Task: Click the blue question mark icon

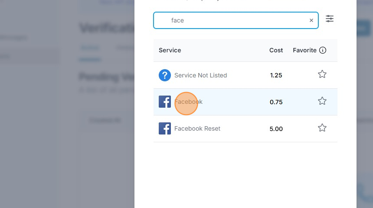Action: tap(165, 75)
